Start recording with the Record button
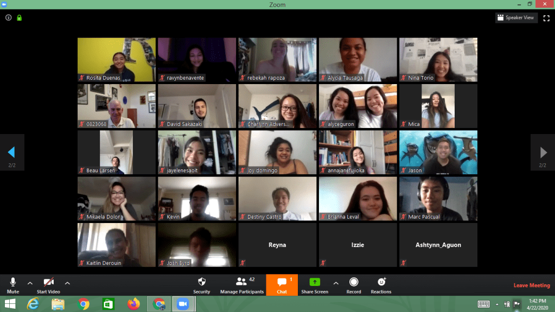Image resolution: width=555 pixels, height=312 pixels. (x=354, y=284)
